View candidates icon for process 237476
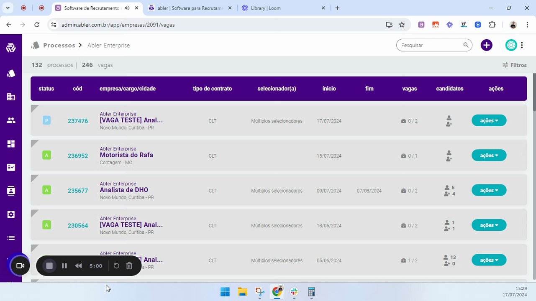 [449, 121]
